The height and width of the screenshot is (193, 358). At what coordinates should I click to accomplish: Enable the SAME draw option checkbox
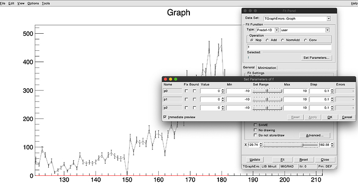pos(255,125)
